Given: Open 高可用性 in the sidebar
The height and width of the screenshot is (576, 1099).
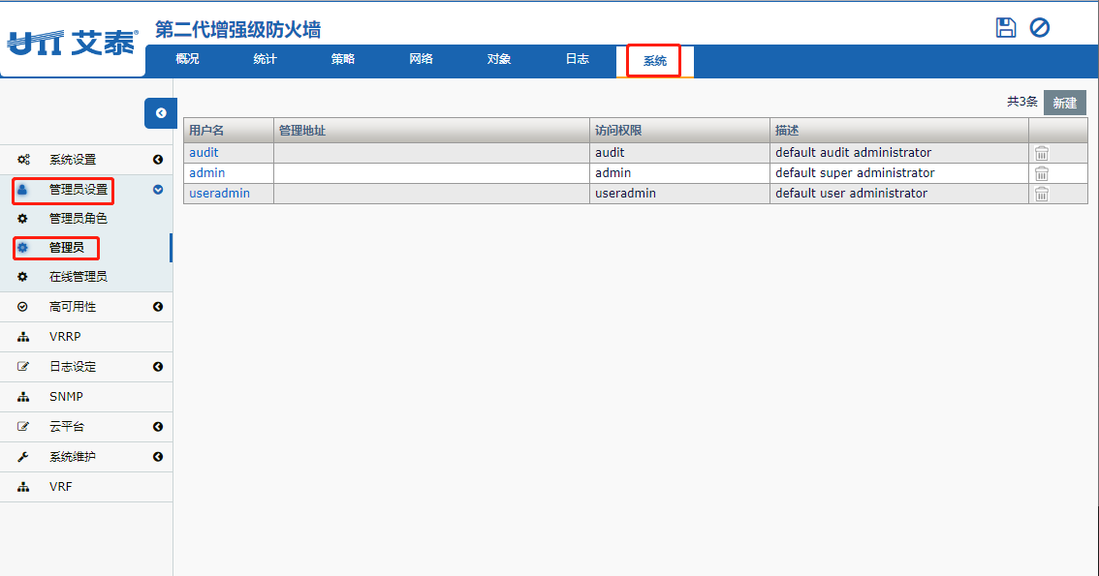Looking at the screenshot, I should pos(73,307).
